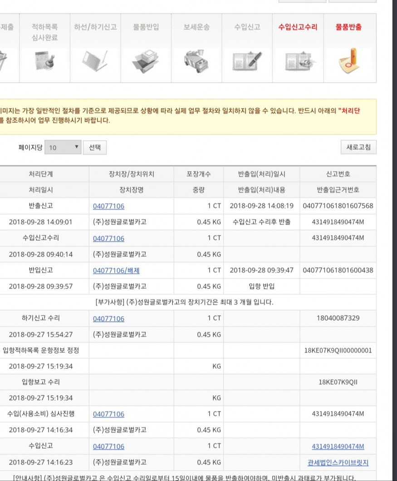Select the 물품반입 boxes icon
397x481 pixels.
tap(146, 60)
